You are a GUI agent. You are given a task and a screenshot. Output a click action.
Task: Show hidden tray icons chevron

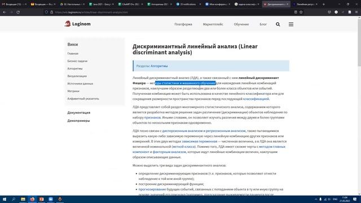316,199
